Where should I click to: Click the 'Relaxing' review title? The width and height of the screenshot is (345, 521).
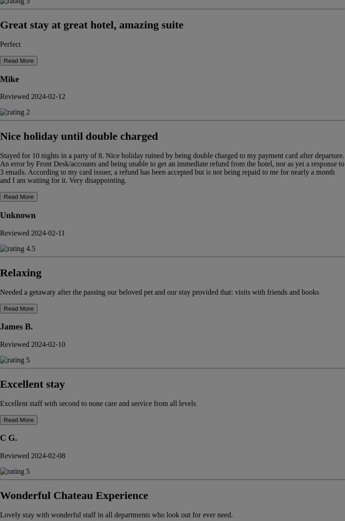[x=21, y=273]
